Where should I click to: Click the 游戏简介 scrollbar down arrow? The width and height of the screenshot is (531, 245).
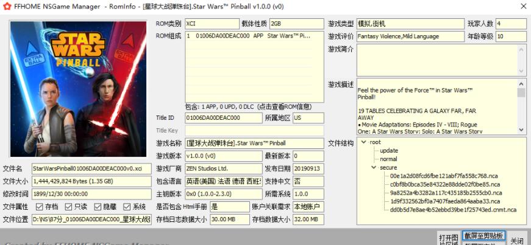[x=521, y=72]
